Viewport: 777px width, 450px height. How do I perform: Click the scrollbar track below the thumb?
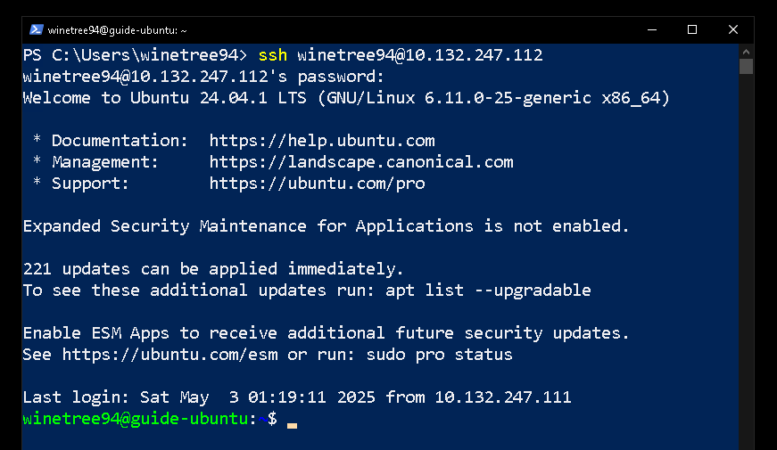click(x=746, y=258)
